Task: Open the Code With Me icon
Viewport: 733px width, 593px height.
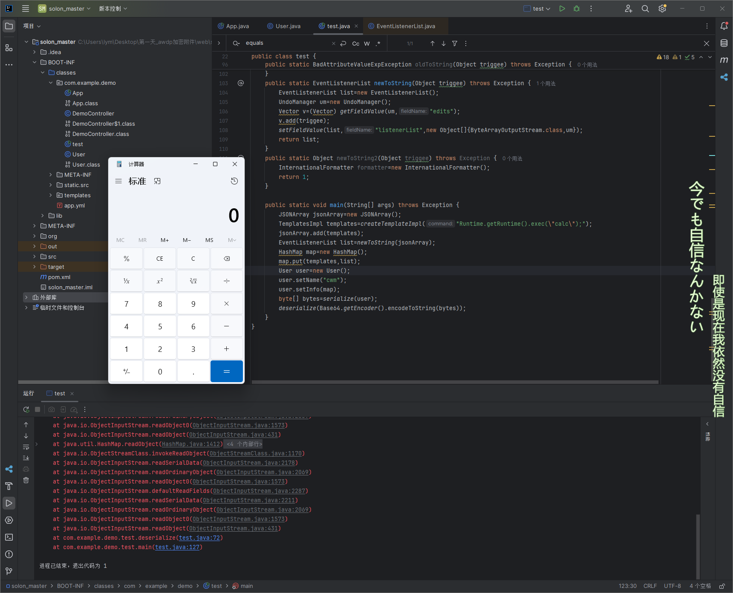Action: pyautogui.click(x=629, y=9)
